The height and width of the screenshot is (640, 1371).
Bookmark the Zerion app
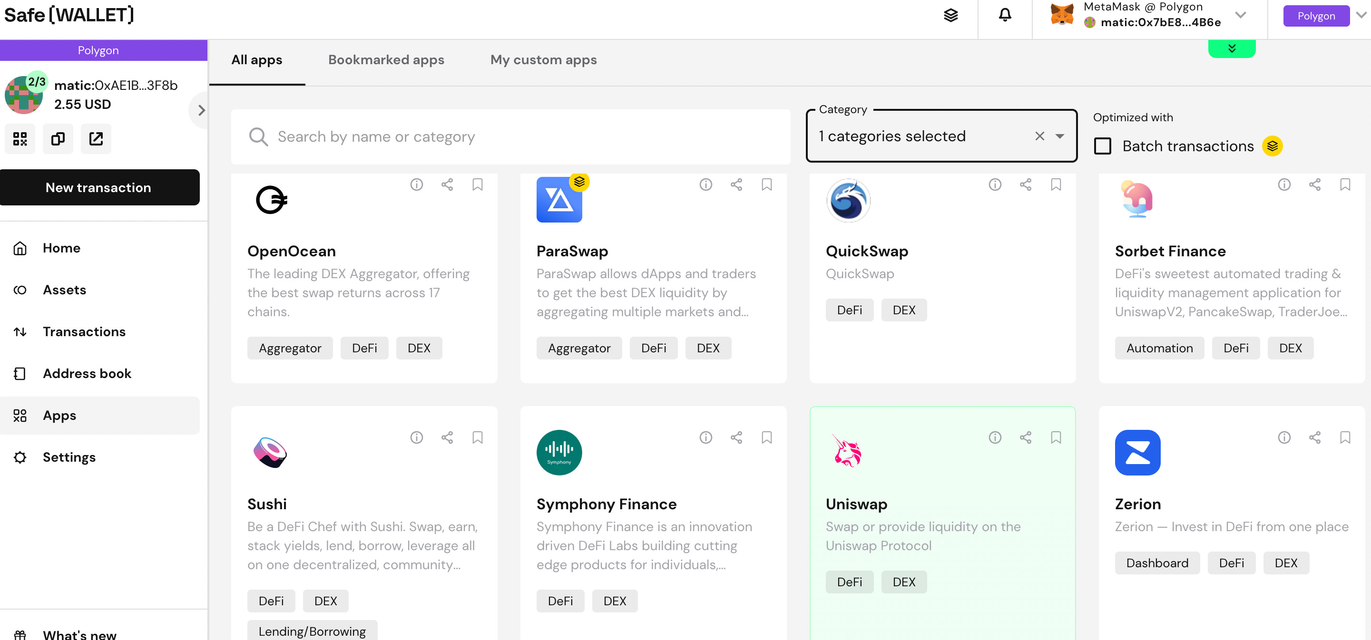tap(1345, 437)
